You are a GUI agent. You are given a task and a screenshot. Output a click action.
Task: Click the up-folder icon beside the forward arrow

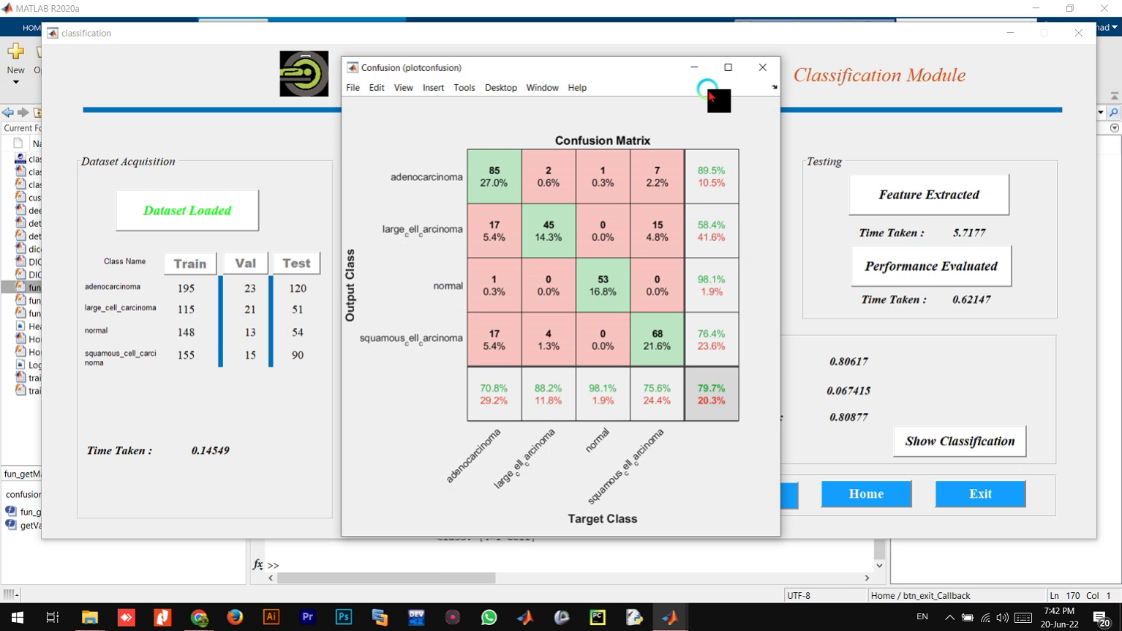pyautogui.click(x=37, y=112)
